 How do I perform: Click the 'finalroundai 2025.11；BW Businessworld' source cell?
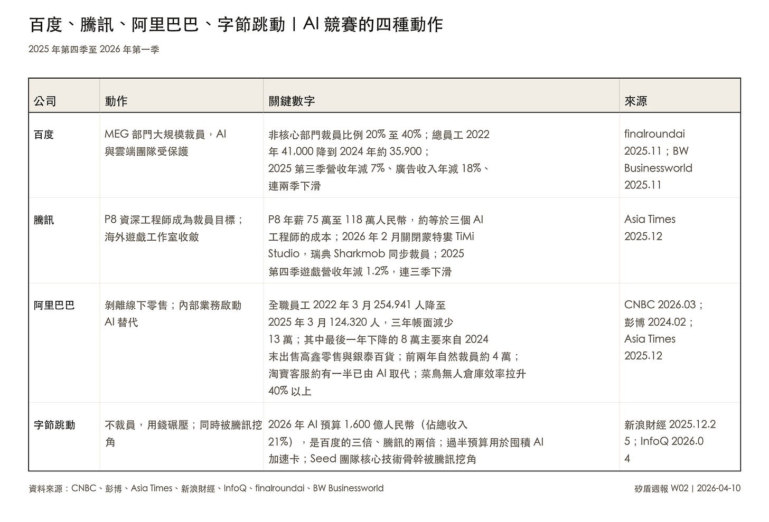pyautogui.click(x=680, y=155)
